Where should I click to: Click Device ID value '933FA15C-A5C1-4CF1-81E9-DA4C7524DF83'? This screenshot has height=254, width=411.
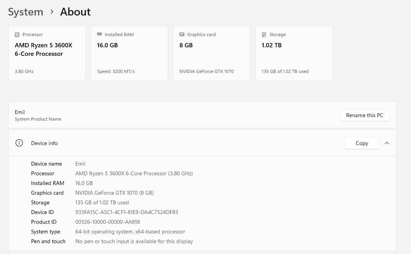pyautogui.click(x=127, y=212)
